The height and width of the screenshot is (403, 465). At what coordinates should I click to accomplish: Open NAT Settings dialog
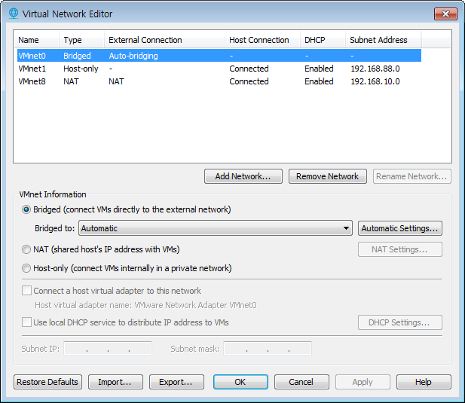(x=399, y=249)
